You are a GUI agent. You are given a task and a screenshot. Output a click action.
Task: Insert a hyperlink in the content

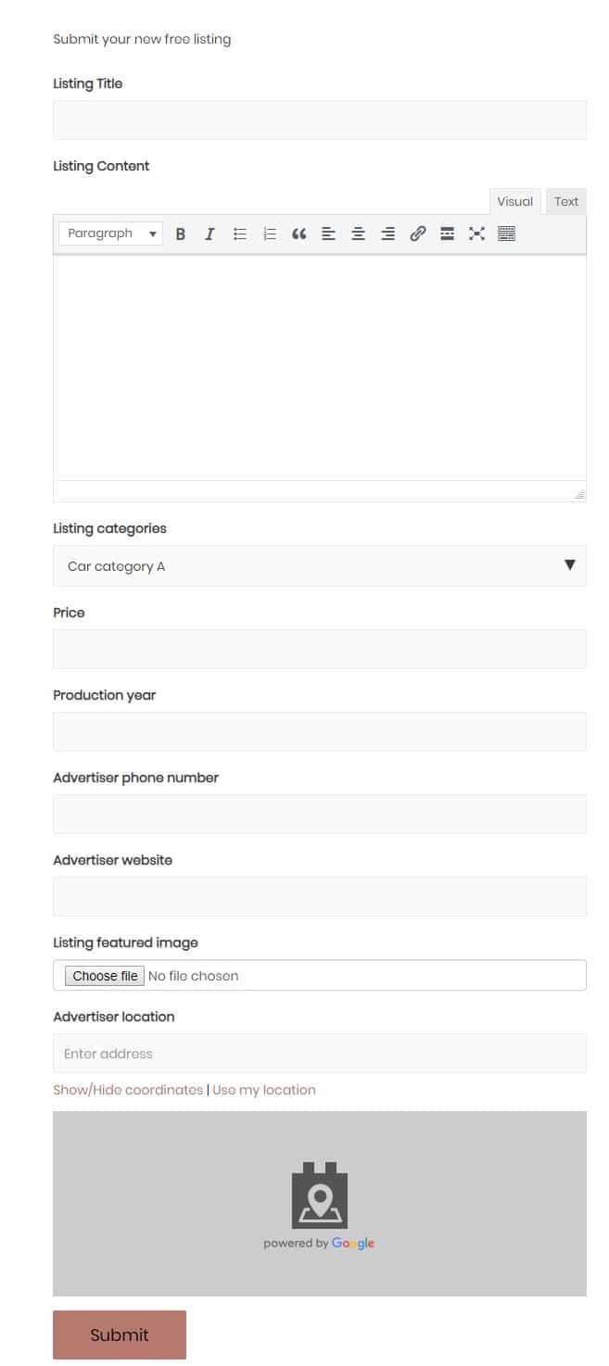click(417, 233)
